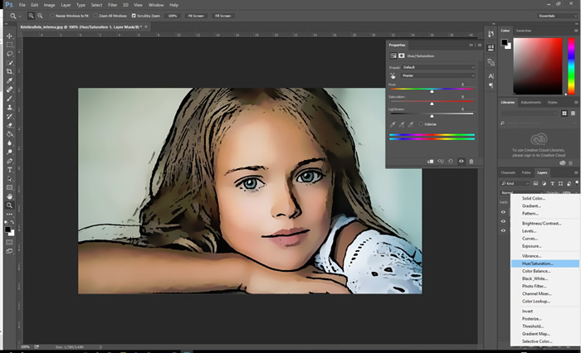Toggle Edit in Quick Mask Mode
The width and height of the screenshot is (581, 353).
point(10,242)
